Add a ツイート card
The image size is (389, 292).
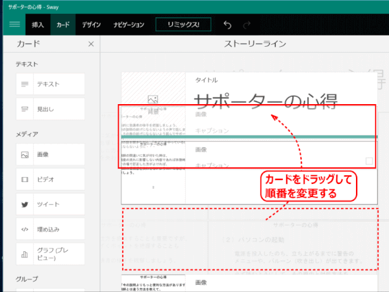(50, 204)
